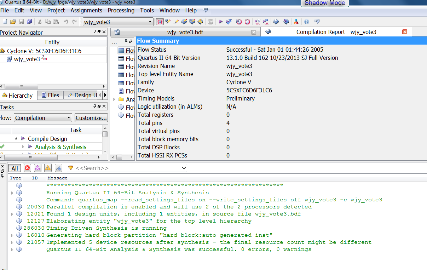Open the Tools menu

(x=147, y=10)
